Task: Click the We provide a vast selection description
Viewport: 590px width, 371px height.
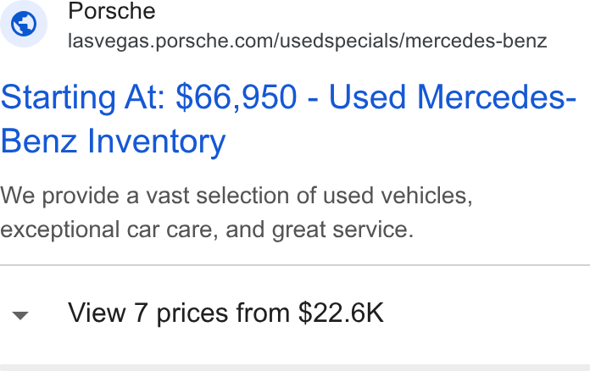Action: (237, 196)
